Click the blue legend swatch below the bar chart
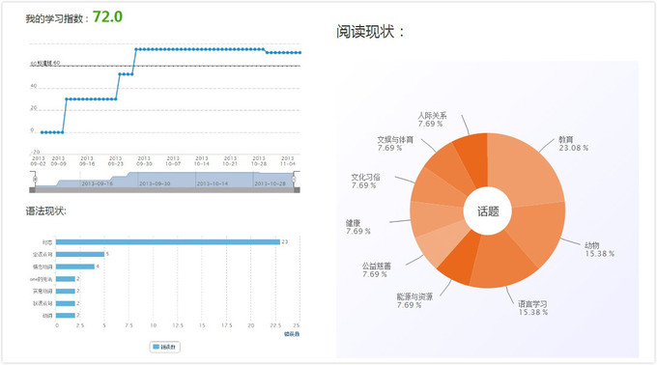 point(156,347)
